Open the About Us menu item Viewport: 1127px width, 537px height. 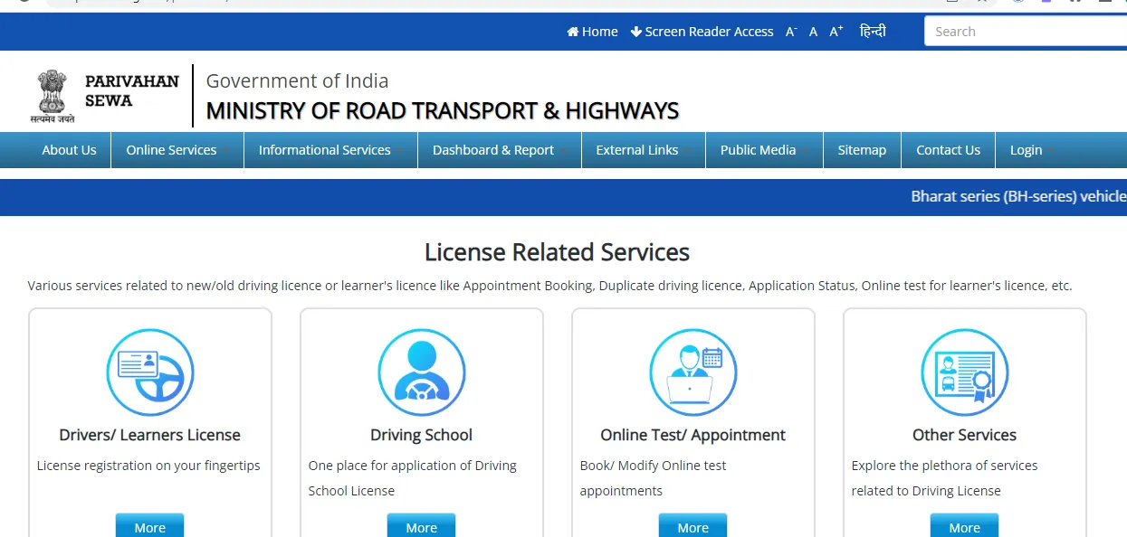point(69,150)
